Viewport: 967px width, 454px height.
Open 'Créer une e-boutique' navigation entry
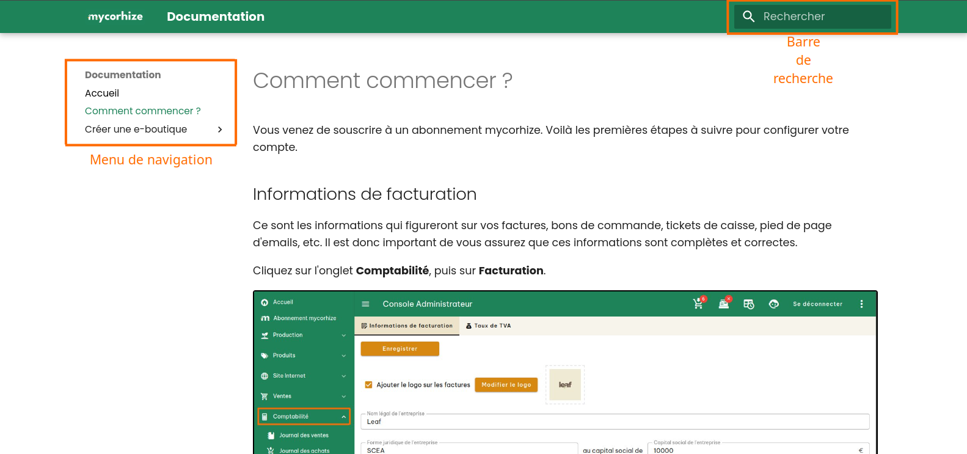[136, 130]
